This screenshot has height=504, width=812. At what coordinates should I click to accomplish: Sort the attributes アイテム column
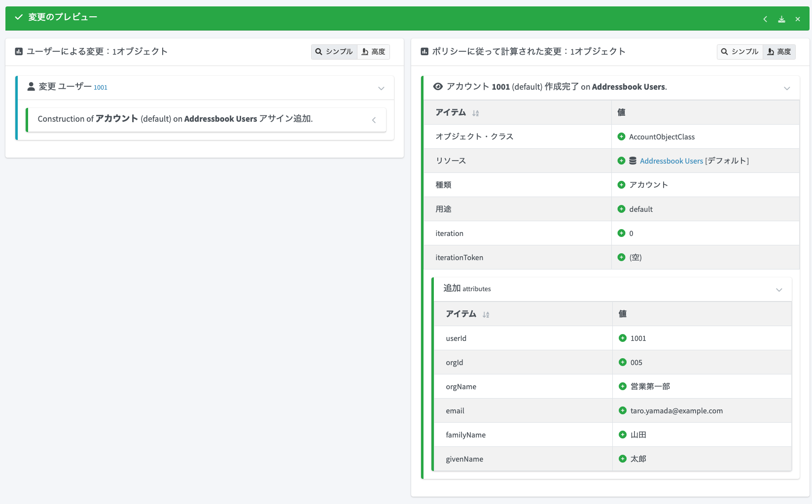tap(486, 315)
